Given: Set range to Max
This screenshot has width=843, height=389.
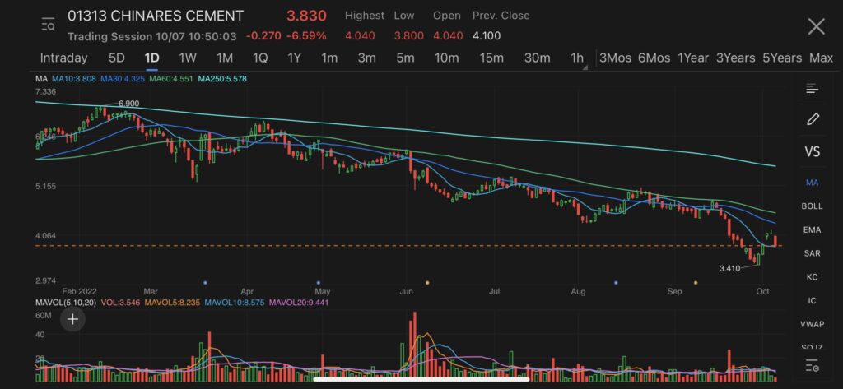Looking at the screenshot, I should 821,58.
